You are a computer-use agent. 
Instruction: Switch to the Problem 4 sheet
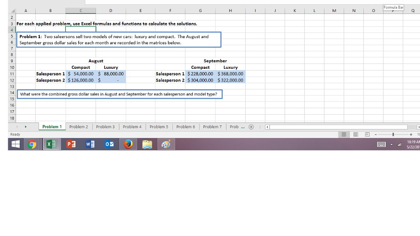pyautogui.click(x=132, y=127)
